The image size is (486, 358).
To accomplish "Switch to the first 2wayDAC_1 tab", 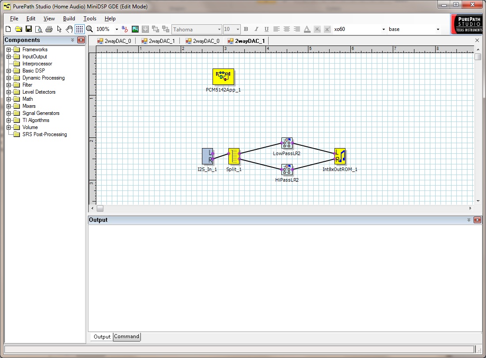I will pos(158,41).
